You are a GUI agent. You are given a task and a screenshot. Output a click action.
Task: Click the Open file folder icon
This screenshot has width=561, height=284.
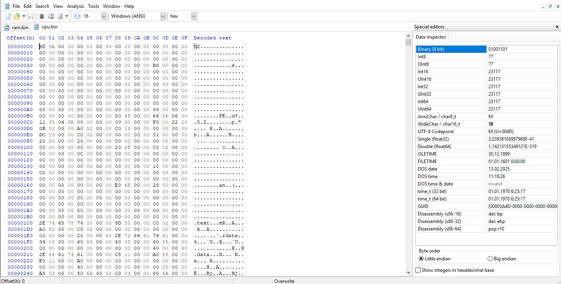coord(17,16)
